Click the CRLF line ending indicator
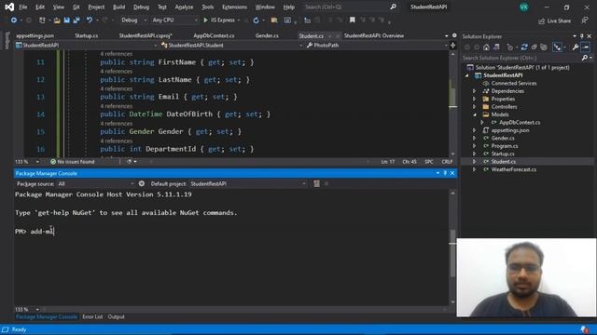This screenshot has width=597, height=335. (x=447, y=162)
